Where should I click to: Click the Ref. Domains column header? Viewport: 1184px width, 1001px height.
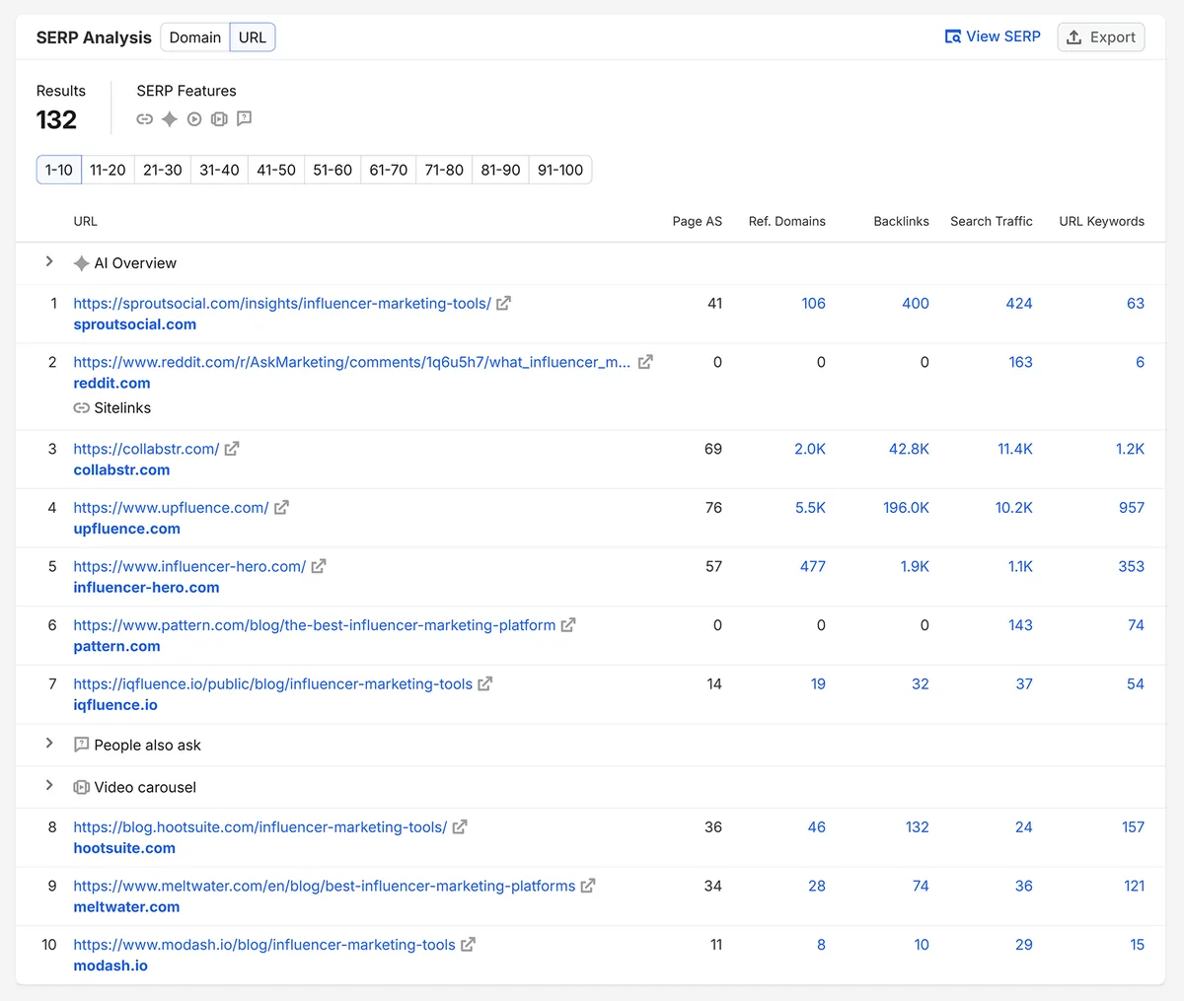(x=786, y=222)
